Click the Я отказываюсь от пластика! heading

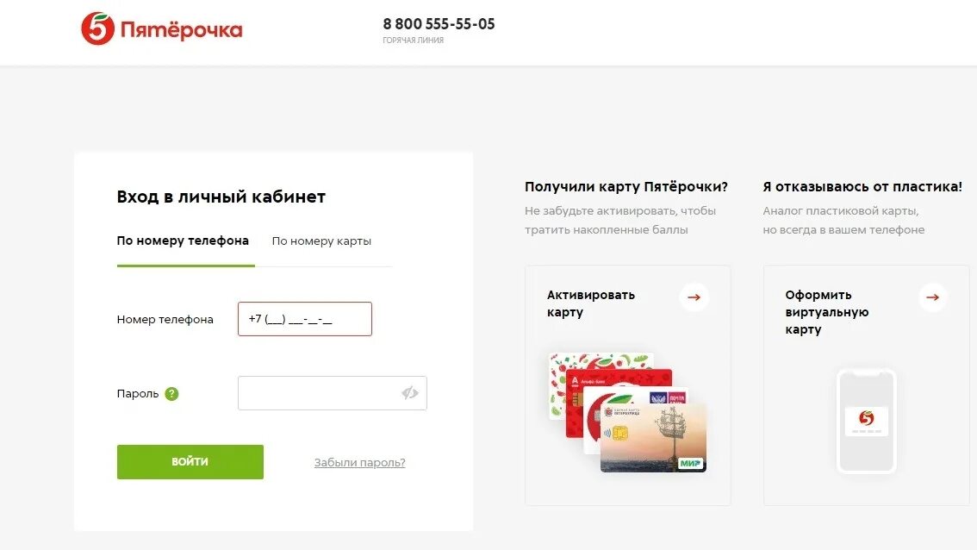862,186
